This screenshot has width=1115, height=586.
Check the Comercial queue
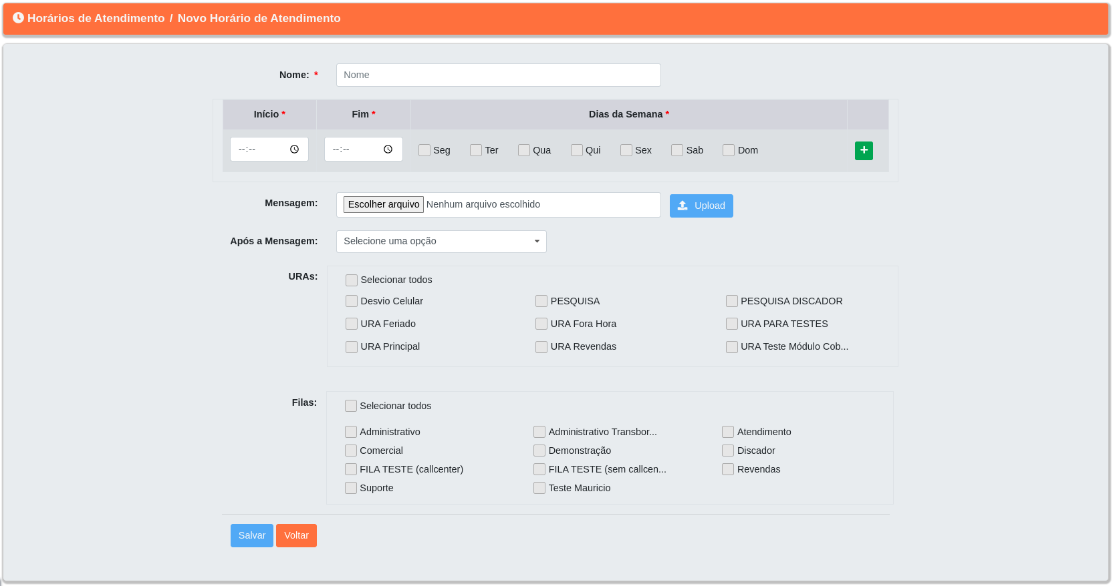tap(351, 451)
